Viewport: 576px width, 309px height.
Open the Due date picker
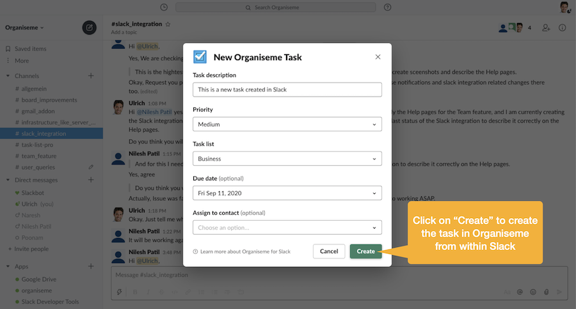[287, 193]
